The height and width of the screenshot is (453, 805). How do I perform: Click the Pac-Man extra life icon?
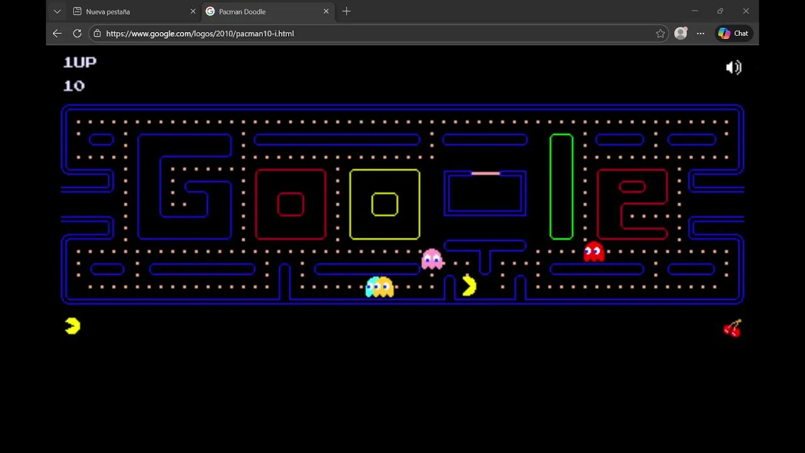(x=72, y=326)
